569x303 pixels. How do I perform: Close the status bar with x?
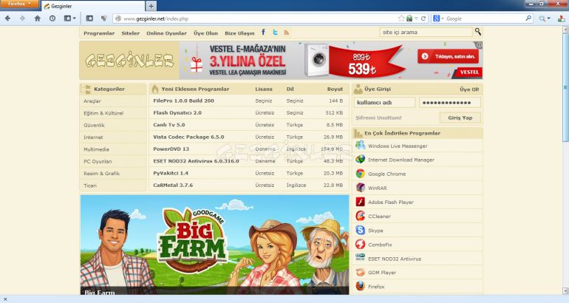coord(5,299)
